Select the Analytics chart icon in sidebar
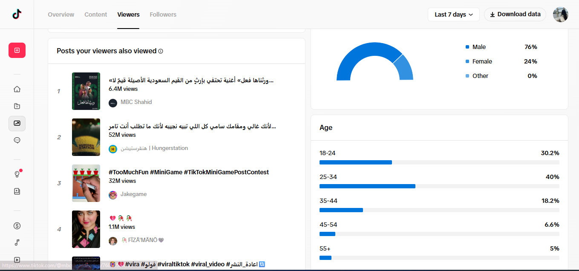 coord(17,123)
